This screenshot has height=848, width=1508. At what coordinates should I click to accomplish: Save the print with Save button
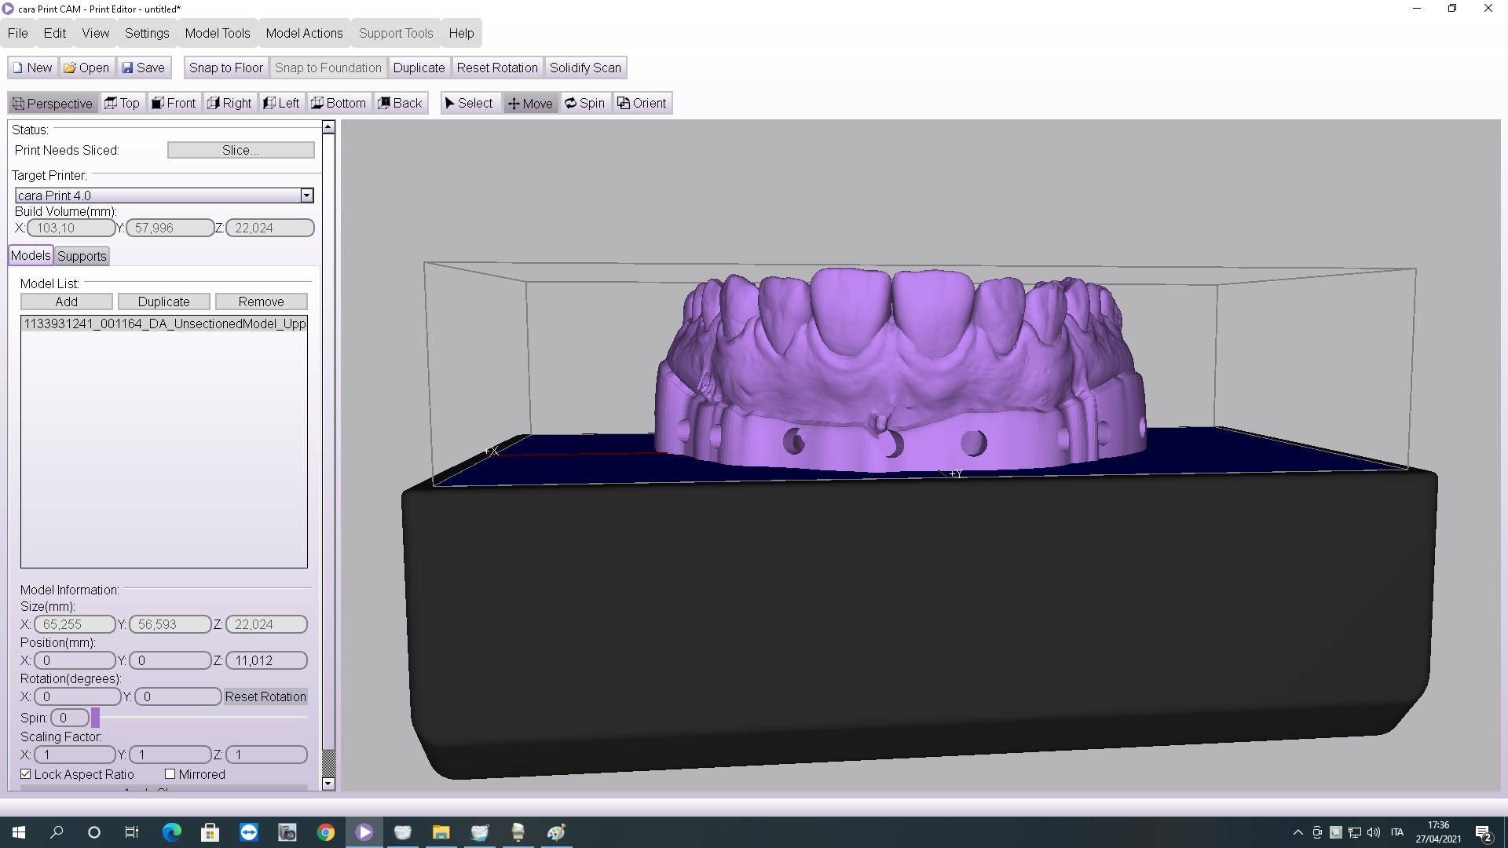click(x=143, y=68)
